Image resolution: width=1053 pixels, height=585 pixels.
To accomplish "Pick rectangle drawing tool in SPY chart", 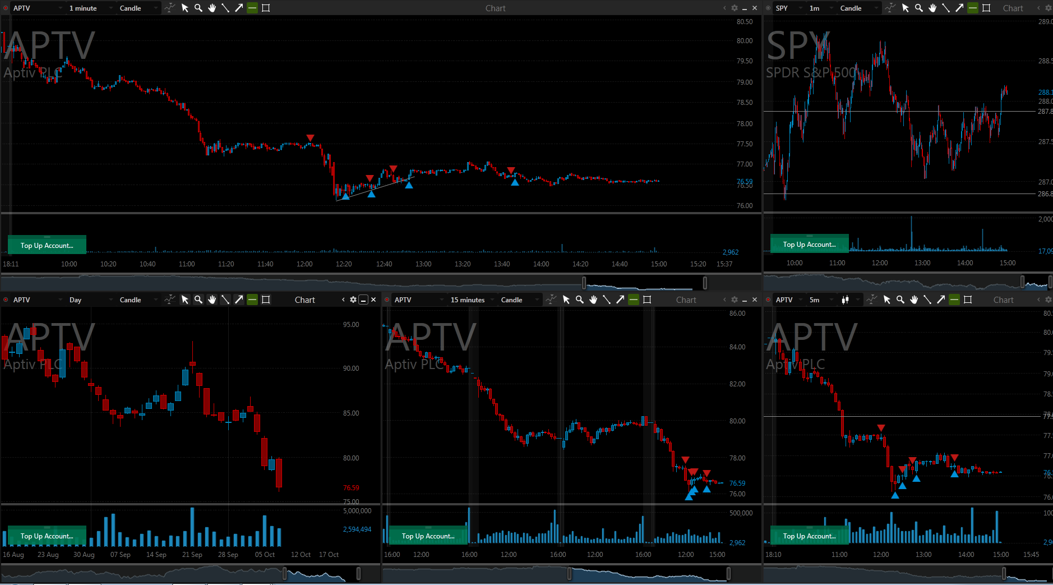I will click(x=986, y=8).
